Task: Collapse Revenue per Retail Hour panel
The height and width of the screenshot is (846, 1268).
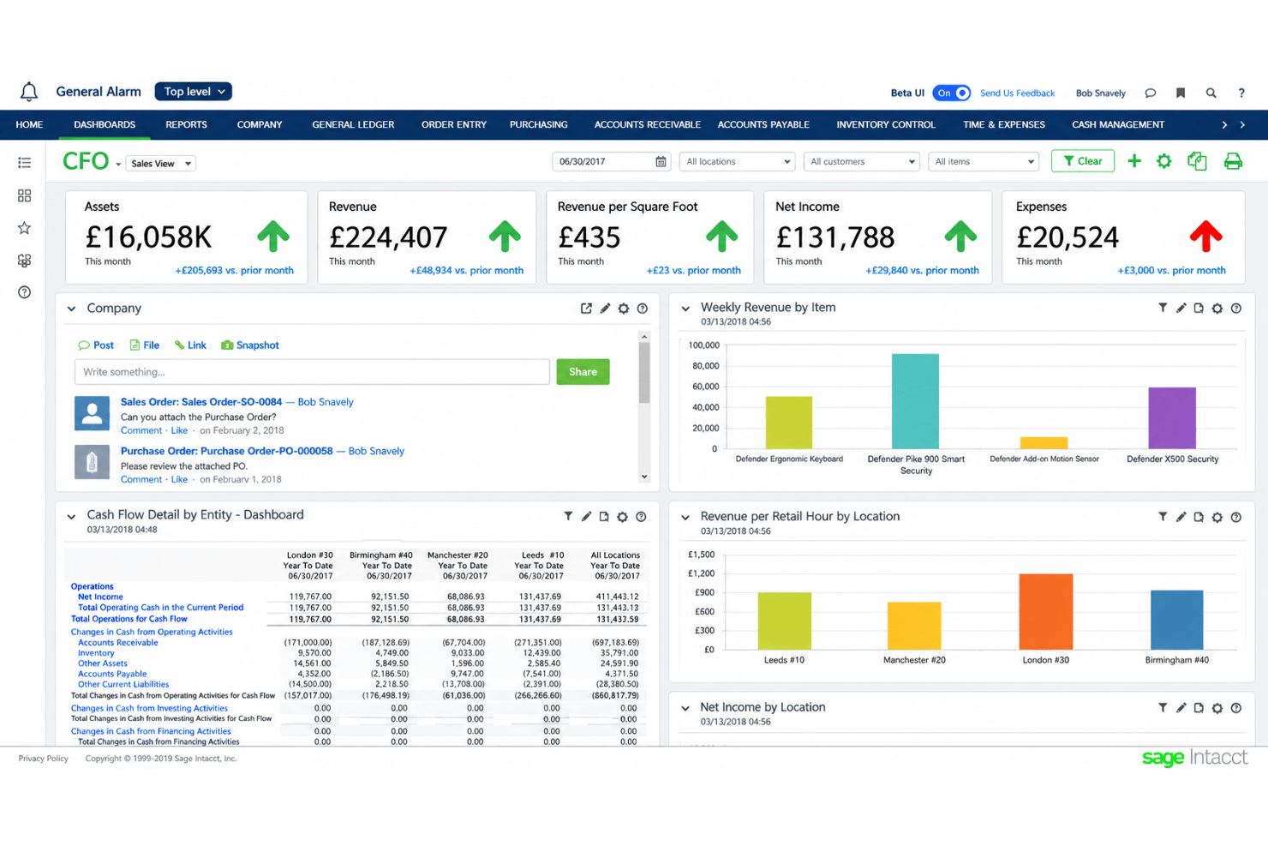Action: click(685, 517)
